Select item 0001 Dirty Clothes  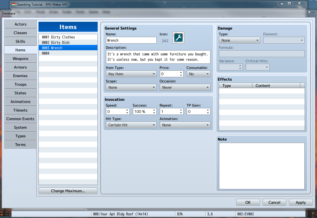coord(68,37)
